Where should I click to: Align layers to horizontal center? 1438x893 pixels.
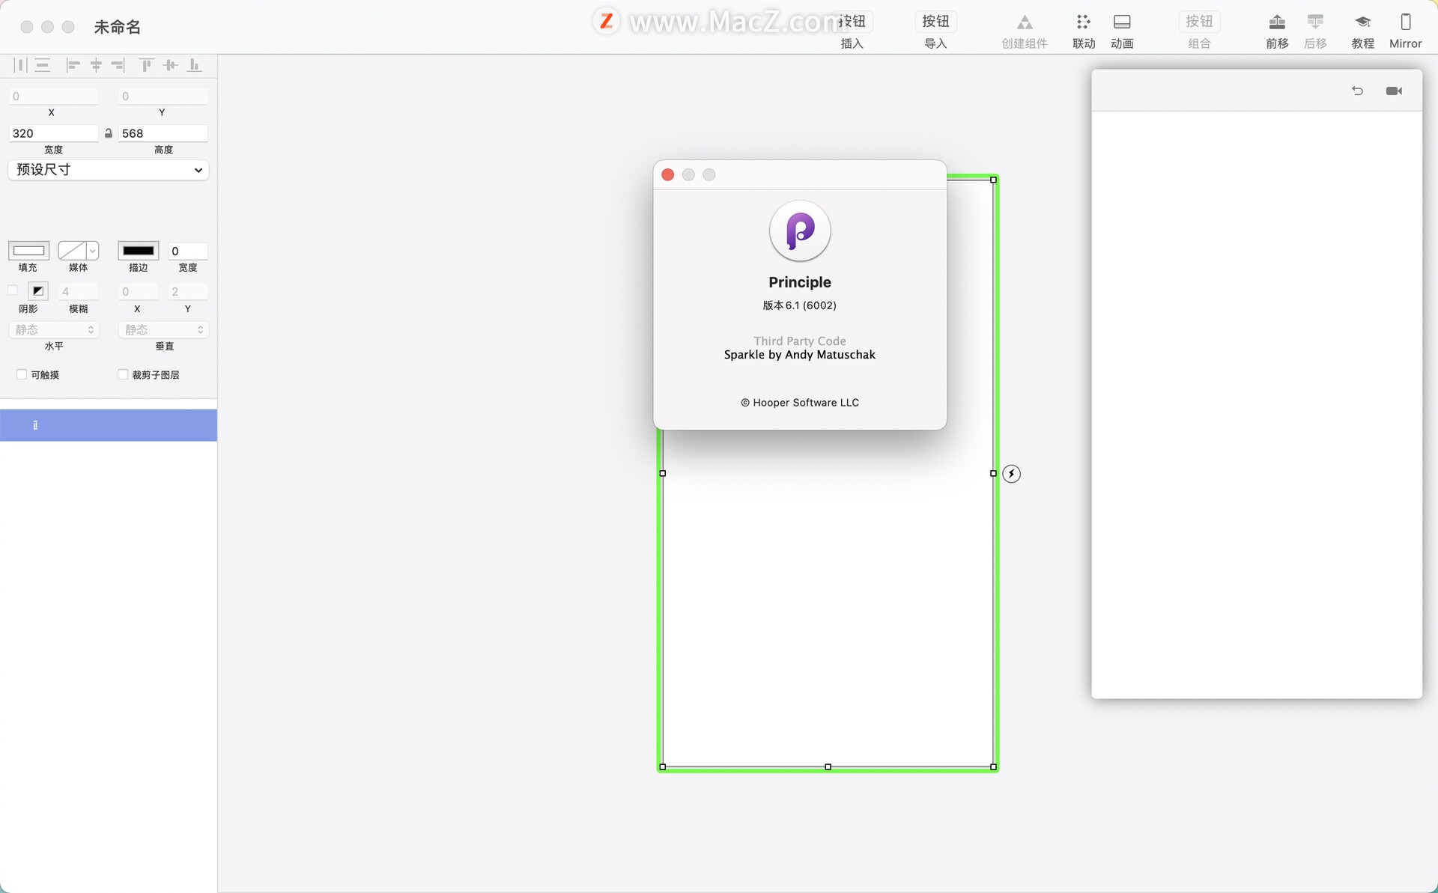click(x=96, y=65)
